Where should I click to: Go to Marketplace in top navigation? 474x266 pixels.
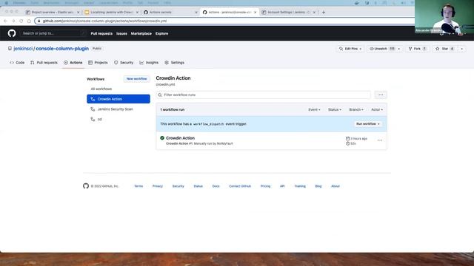click(x=141, y=33)
